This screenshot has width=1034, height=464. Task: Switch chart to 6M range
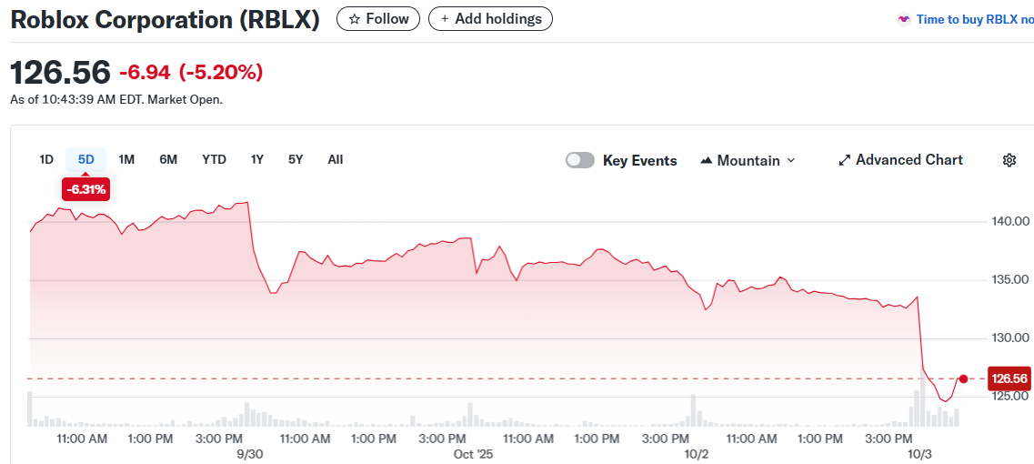click(168, 160)
